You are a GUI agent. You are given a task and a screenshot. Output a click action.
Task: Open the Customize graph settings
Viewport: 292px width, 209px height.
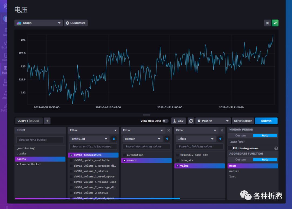(76, 23)
